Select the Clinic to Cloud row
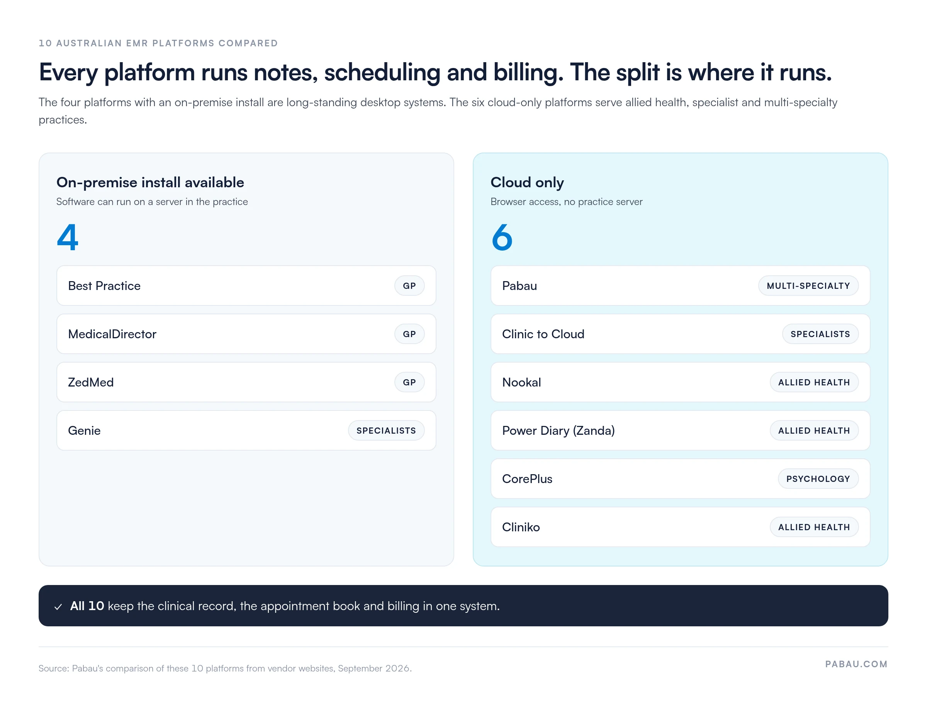This screenshot has width=927, height=719. pos(681,334)
